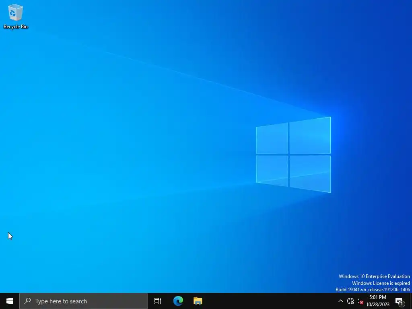
Task: Open network status icon in tray
Action: (350, 301)
